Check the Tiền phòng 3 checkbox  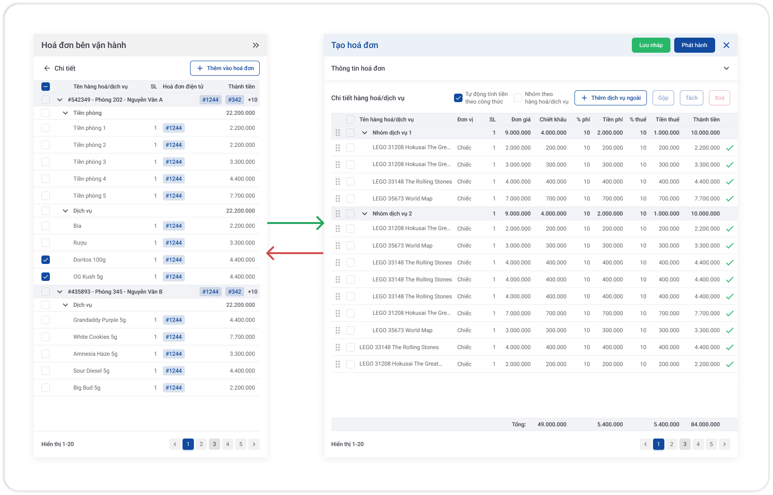46,162
